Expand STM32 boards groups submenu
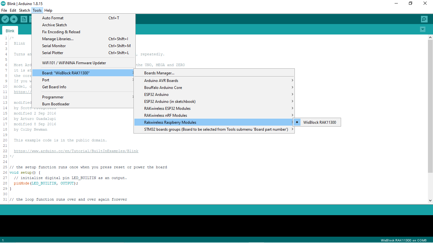The height and width of the screenshot is (243, 433). pos(214,129)
